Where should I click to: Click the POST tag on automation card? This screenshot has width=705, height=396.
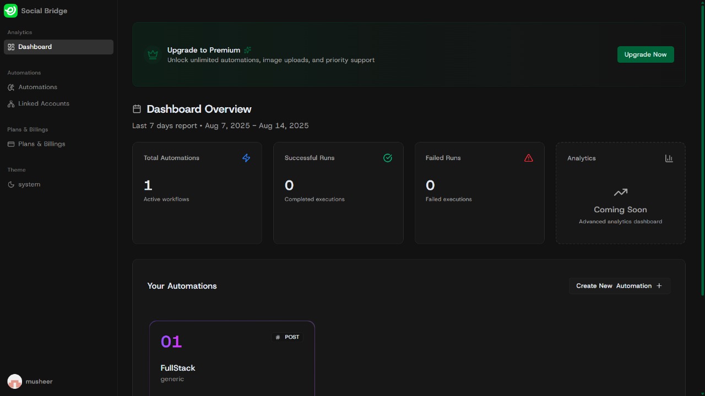click(287, 337)
